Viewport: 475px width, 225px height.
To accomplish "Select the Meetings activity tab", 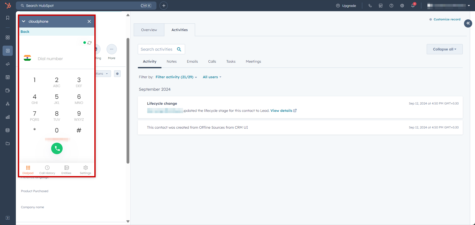I will click(x=254, y=61).
